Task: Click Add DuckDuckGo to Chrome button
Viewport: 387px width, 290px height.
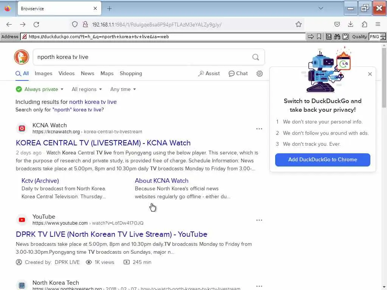Action: [323, 160]
